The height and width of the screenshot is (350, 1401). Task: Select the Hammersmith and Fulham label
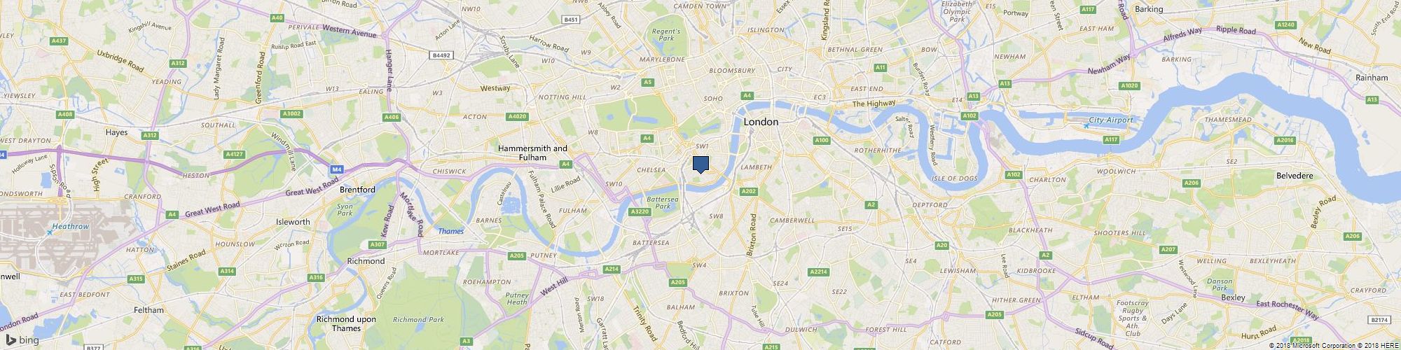(532, 153)
